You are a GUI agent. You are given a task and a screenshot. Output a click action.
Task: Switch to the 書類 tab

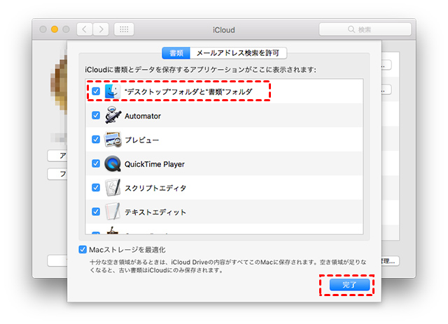coord(176,53)
